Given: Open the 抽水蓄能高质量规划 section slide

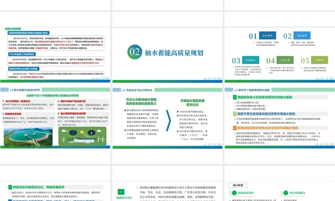Looking at the screenshot, I should coord(167,55).
